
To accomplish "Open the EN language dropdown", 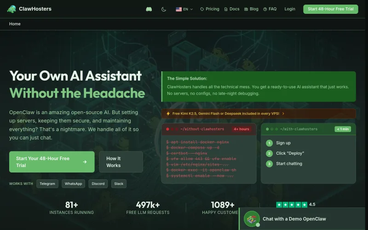I will point(184,9).
